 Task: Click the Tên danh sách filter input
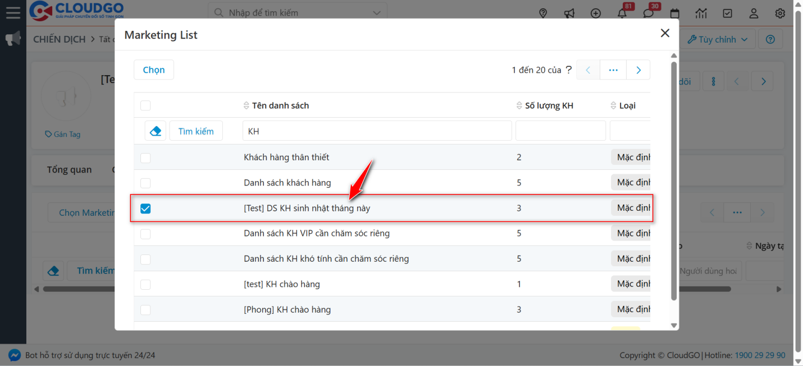point(377,131)
